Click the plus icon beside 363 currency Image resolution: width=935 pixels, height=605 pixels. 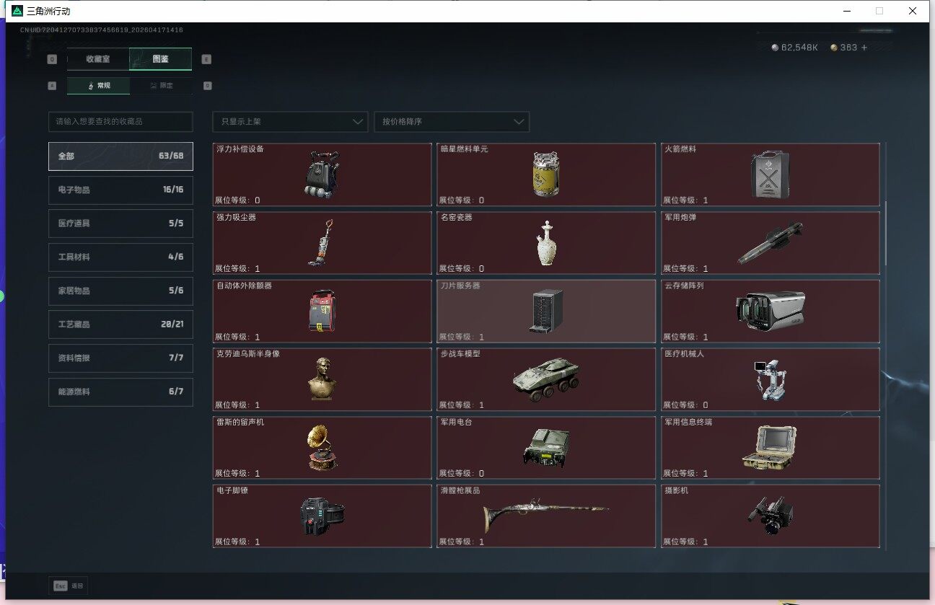click(x=864, y=48)
